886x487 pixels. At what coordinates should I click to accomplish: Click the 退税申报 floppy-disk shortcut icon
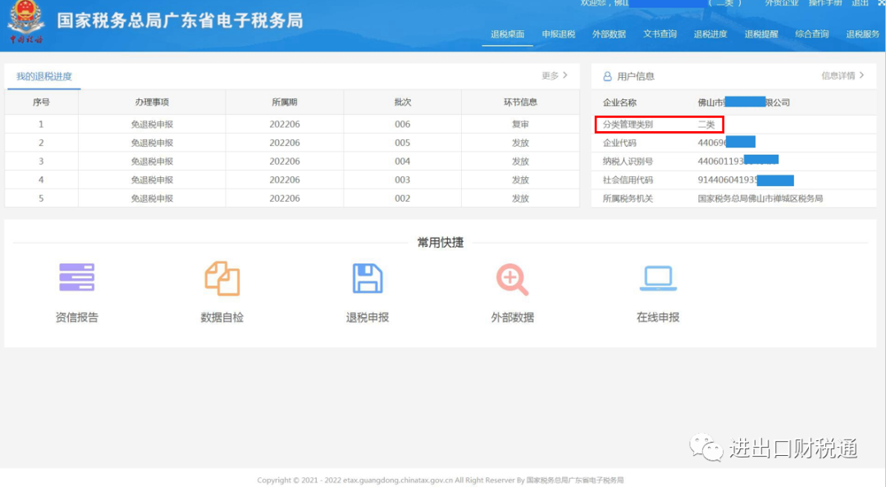coord(368,278)
